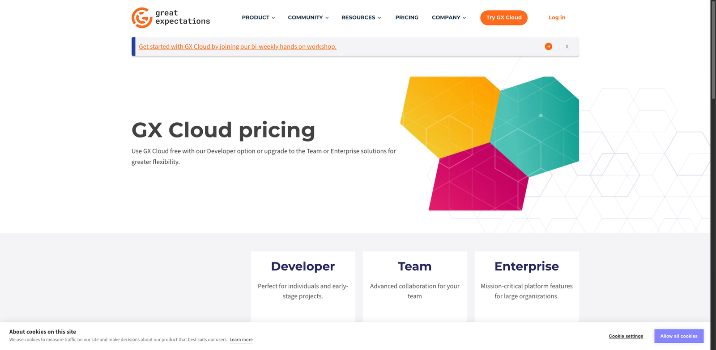
Task: Click Learn more in the cookie notice
Action: [x=241, y=340]
